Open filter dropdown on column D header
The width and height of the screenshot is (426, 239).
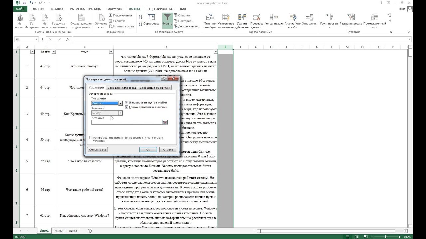215,52
